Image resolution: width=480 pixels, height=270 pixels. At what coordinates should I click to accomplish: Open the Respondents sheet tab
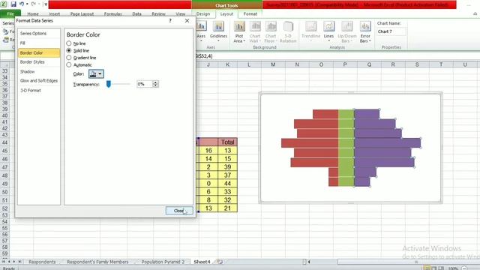click(42, 262)
